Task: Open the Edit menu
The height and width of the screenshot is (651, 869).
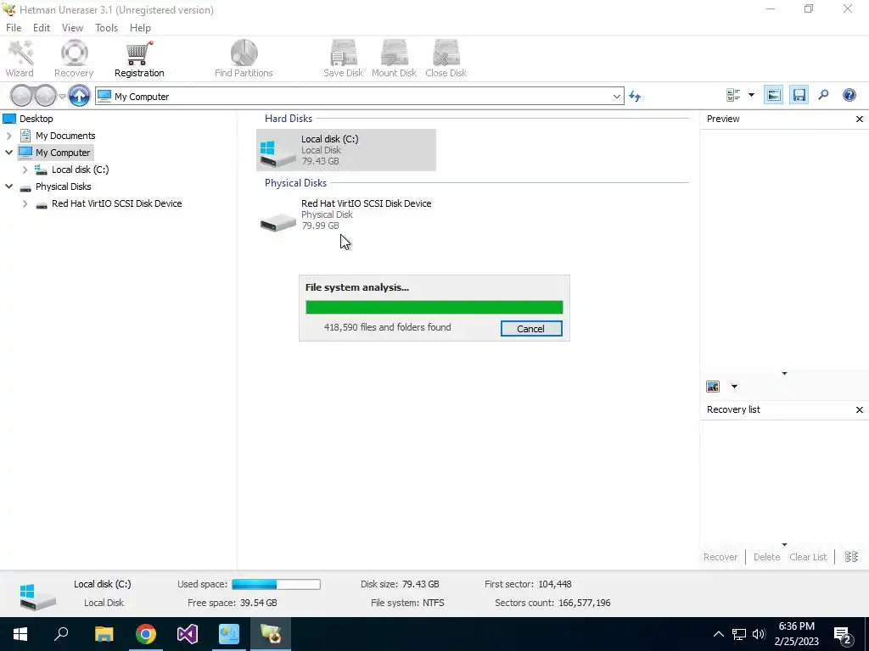Action: pos(42,28)
